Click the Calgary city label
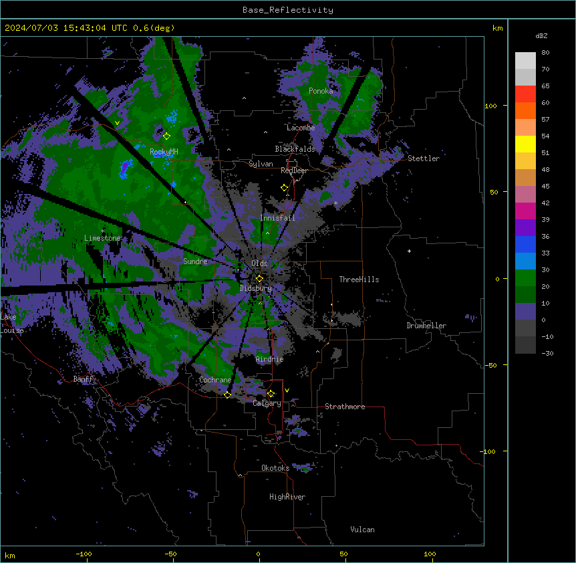 (267, 403)
